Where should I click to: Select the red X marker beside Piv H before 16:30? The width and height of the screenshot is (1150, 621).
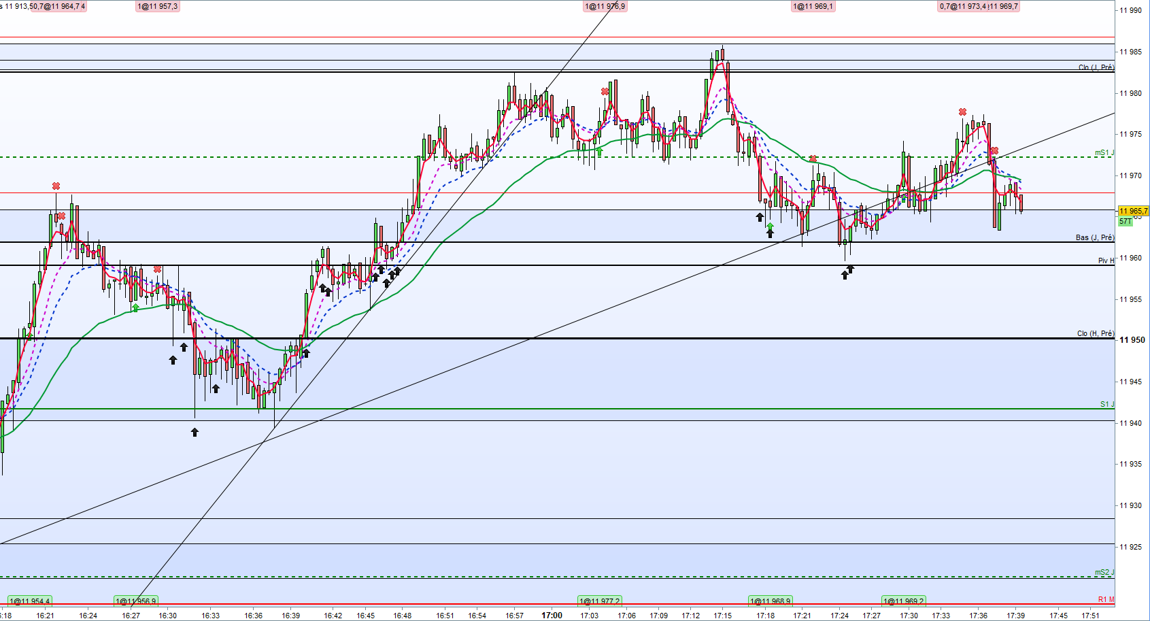[x=158, y=269]
